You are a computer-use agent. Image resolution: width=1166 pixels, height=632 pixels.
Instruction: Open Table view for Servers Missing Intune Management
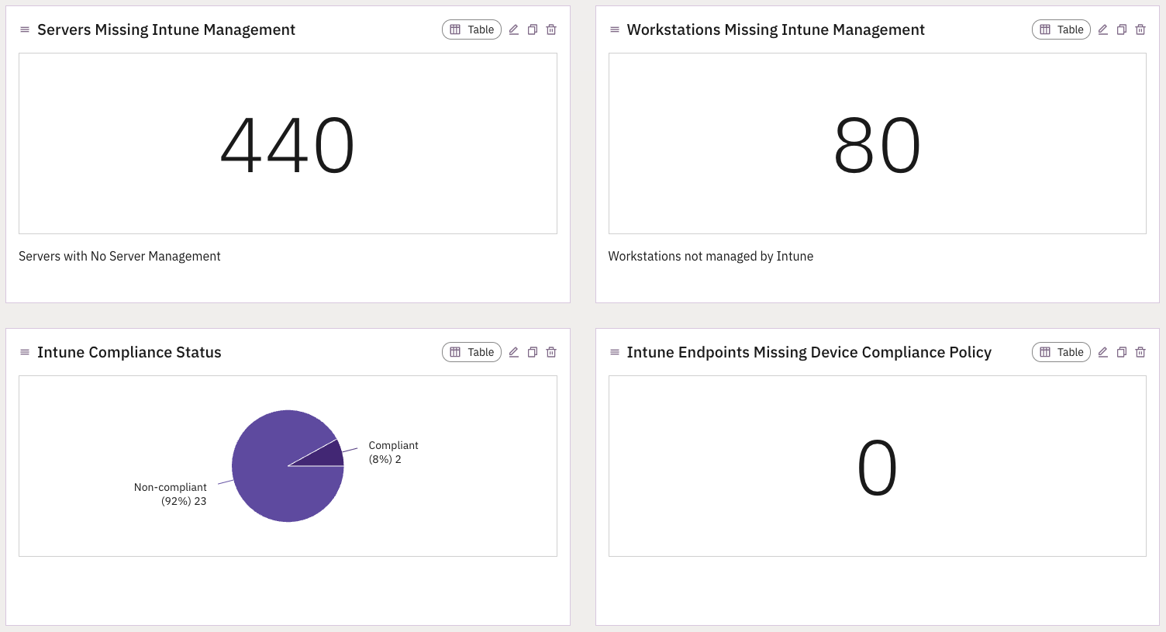tap(471, 29)
